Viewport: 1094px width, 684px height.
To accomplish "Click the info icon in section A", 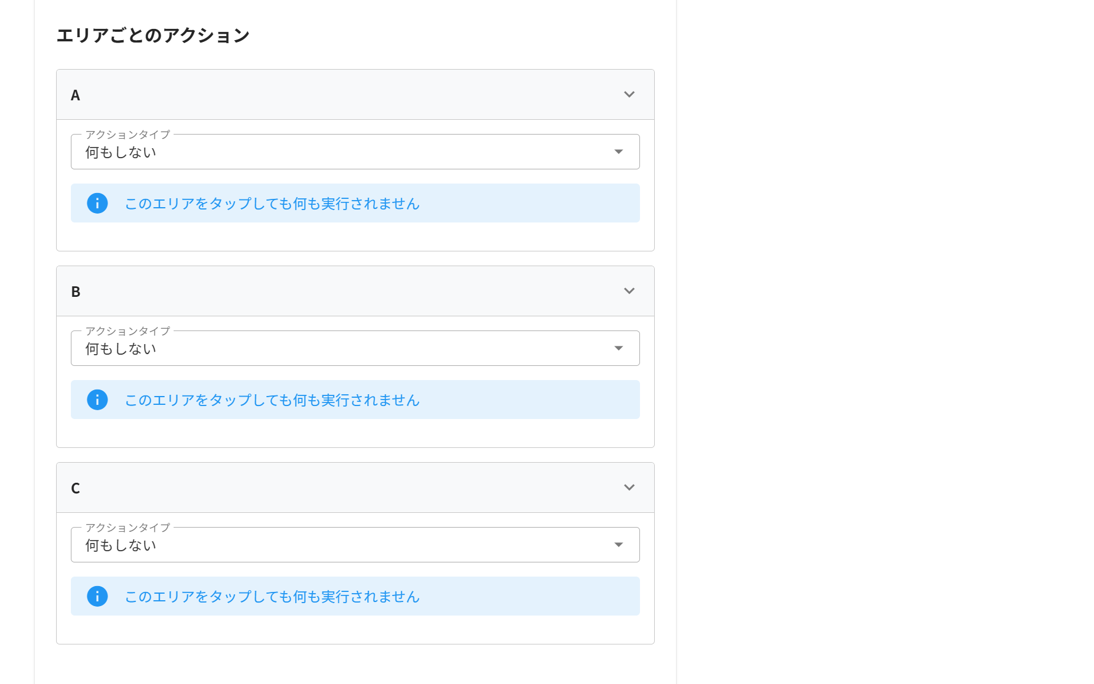I will pos(97,203).
